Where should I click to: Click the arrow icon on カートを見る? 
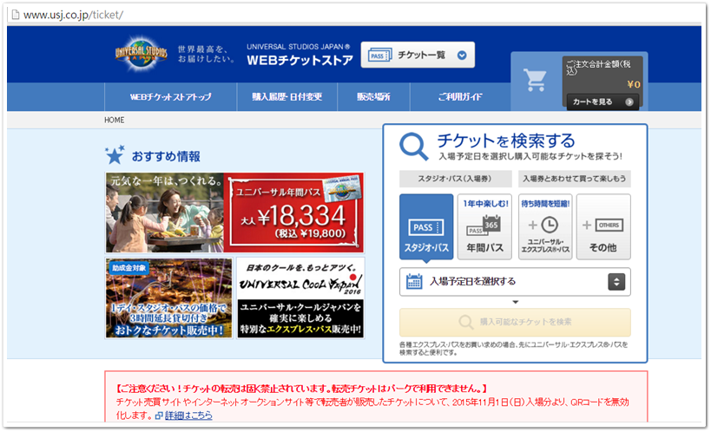coord(629,102)
